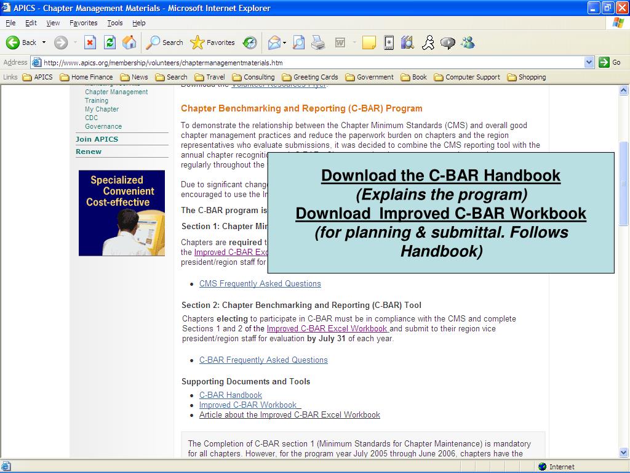
Task: Click the scrollbar down arrow
Action: [x=624, y=453]
